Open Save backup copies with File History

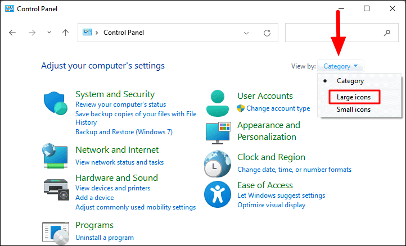[x=136, y=118]
